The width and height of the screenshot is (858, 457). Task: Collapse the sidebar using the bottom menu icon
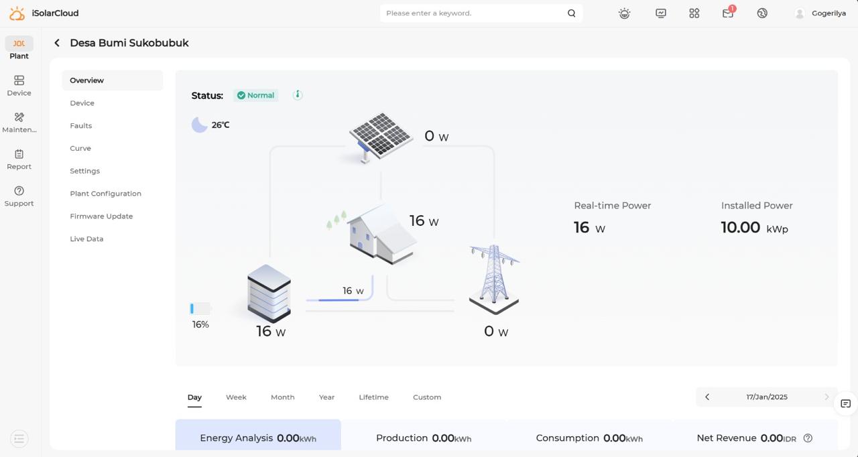(19, 439)
